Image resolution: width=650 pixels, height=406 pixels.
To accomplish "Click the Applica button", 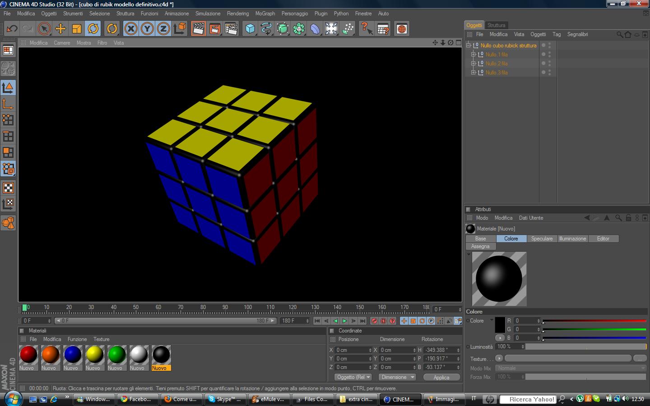I will [441, 378].
